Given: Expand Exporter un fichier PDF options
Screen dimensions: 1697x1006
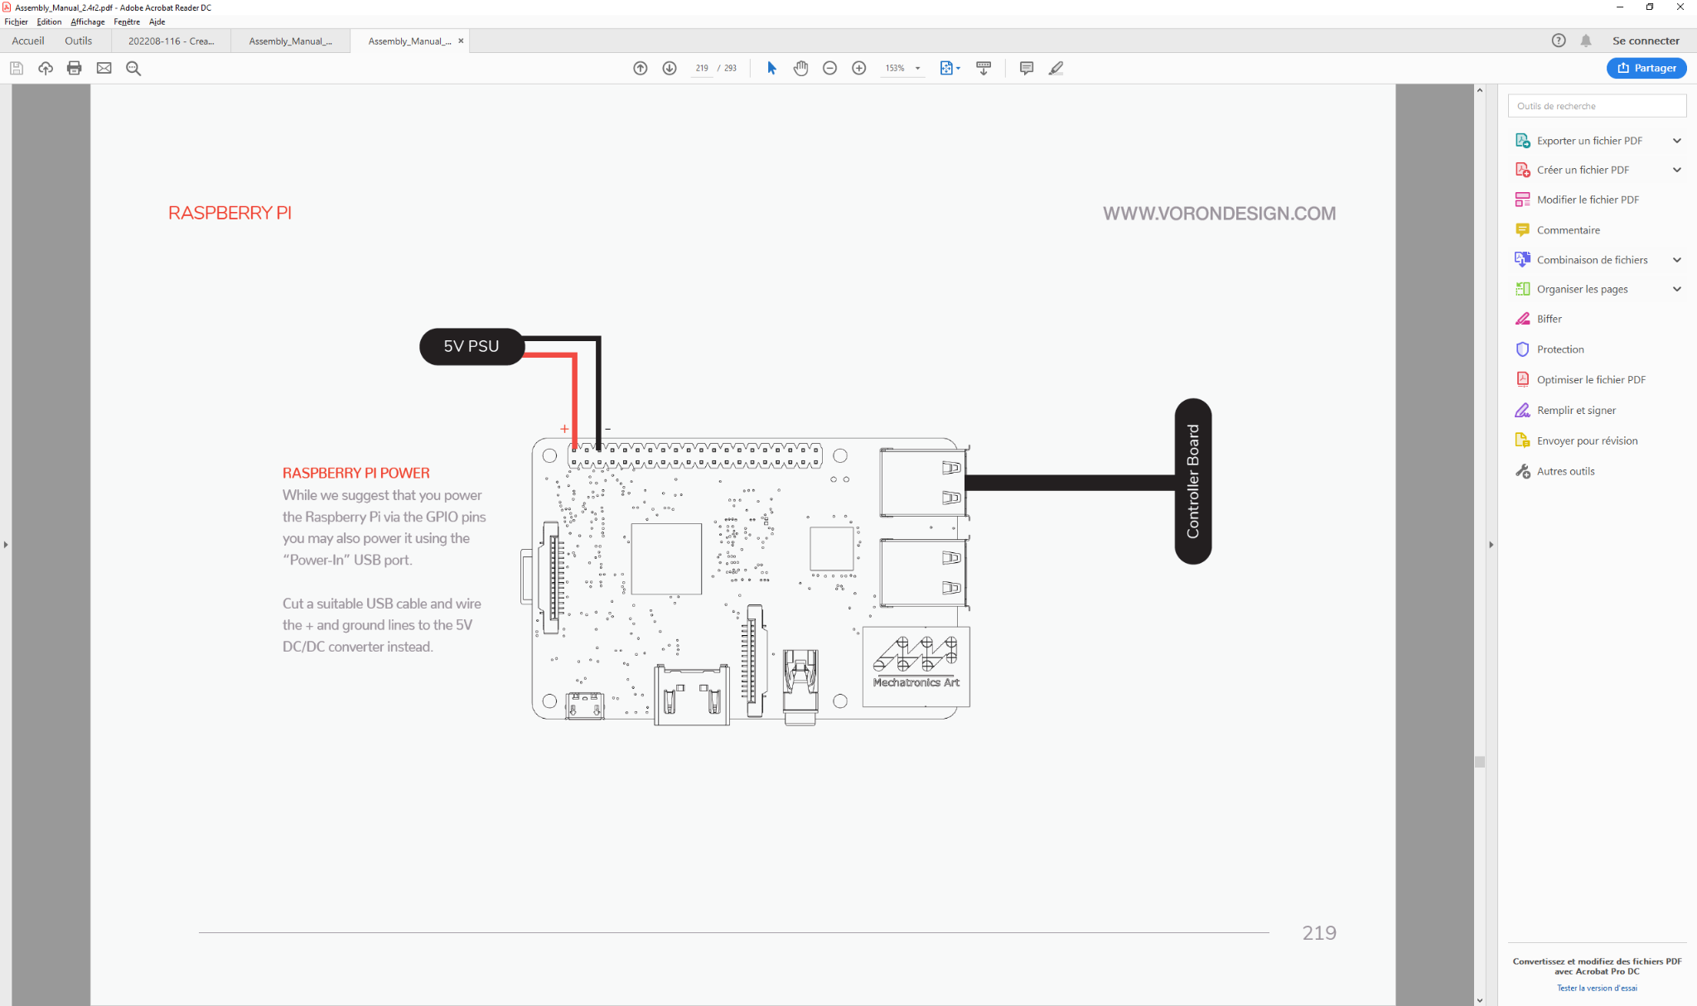Looking at the screenshot, I should click(x=1676, y=141).
